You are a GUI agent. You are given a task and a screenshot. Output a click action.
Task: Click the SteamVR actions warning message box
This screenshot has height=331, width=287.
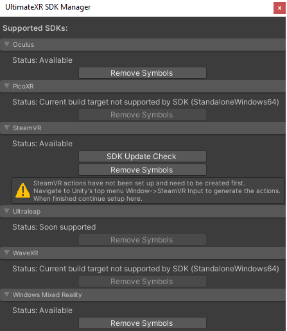[x=148, y=191]
